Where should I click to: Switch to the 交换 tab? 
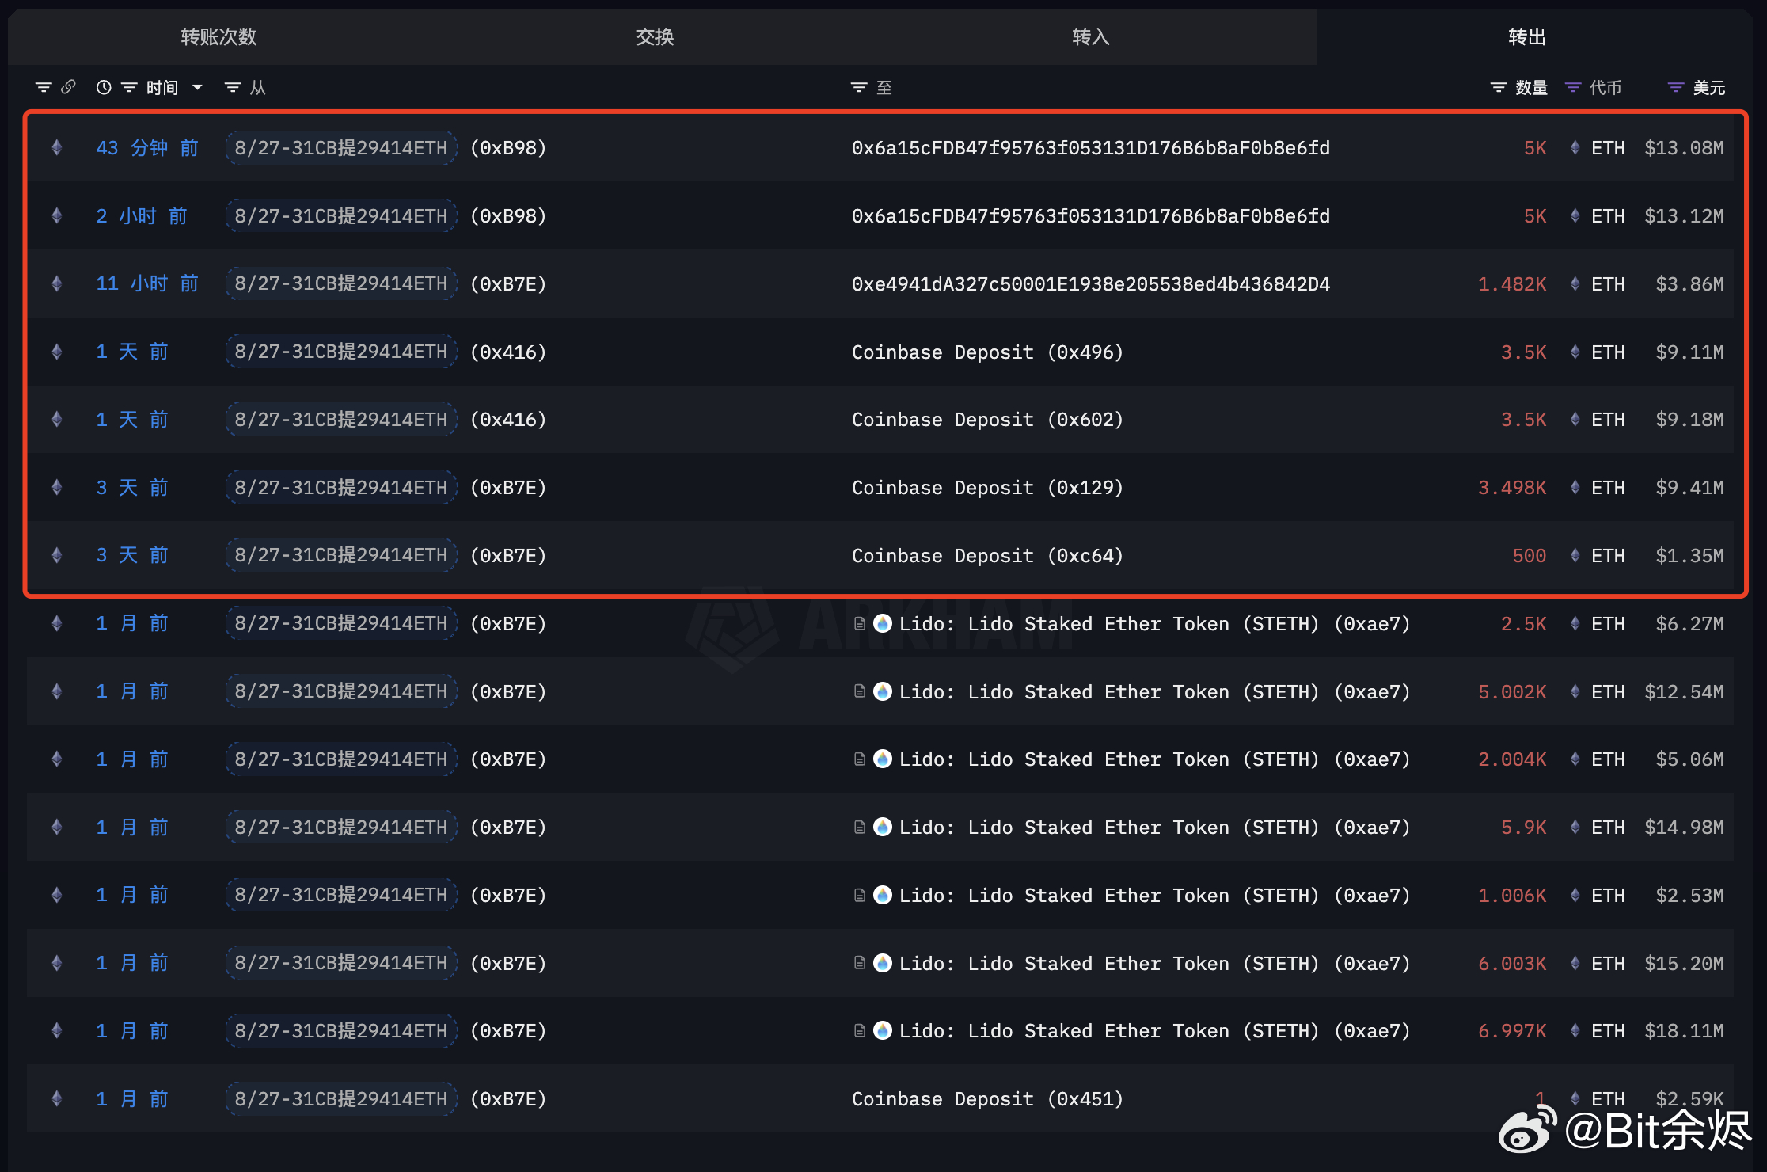(x=655, y=36)
